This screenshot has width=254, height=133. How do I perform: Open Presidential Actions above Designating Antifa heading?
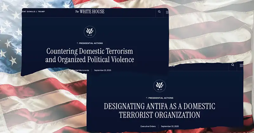point(161,98)
